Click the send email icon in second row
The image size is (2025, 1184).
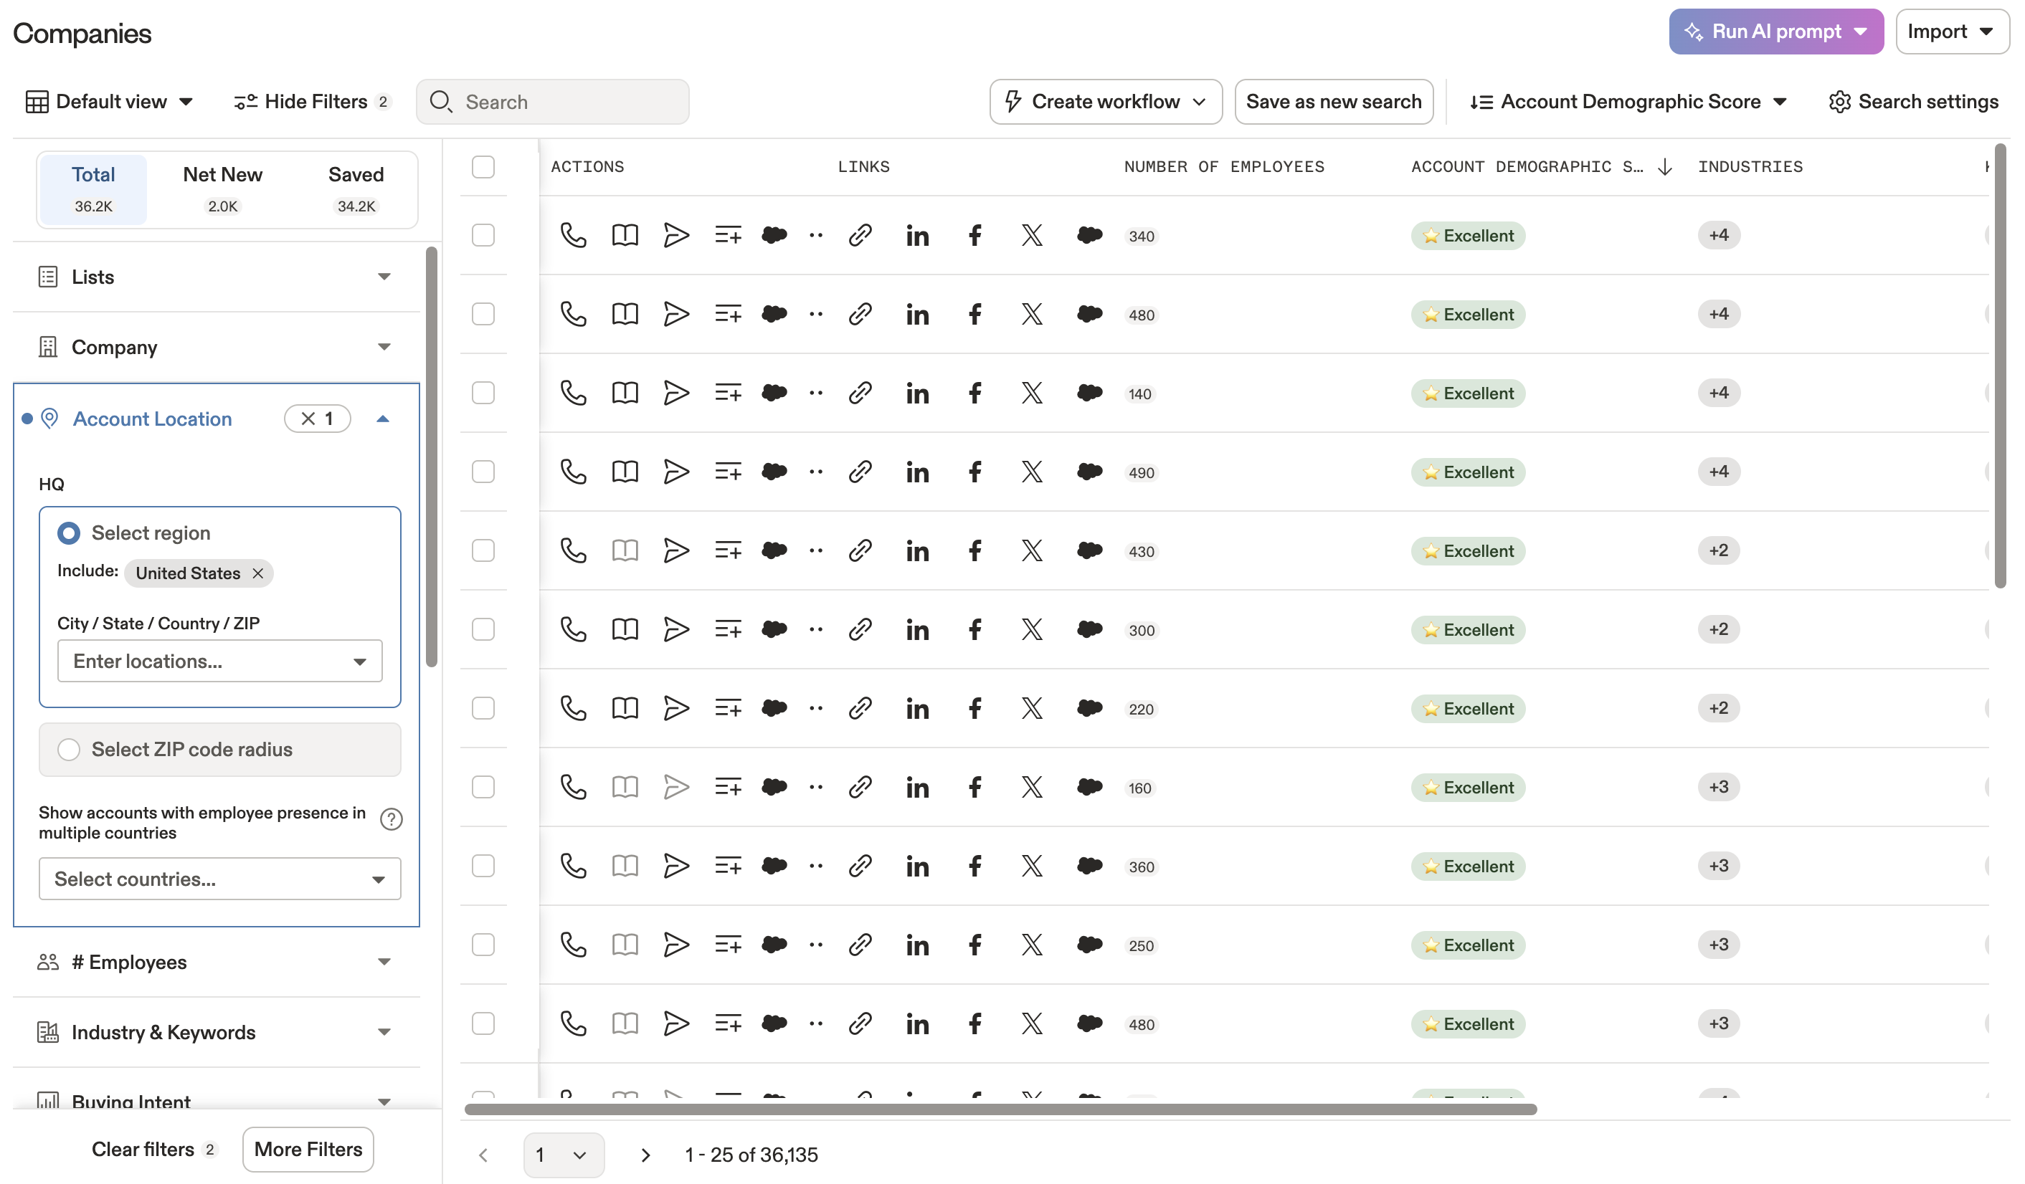point(675,314)
